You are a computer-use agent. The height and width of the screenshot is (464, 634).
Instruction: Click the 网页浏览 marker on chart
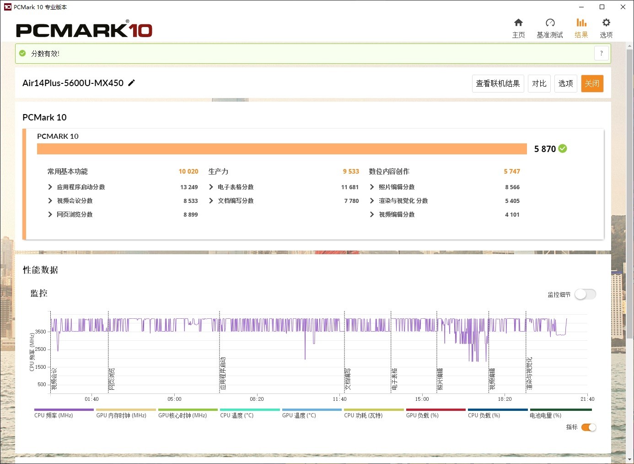pos(112,379)
